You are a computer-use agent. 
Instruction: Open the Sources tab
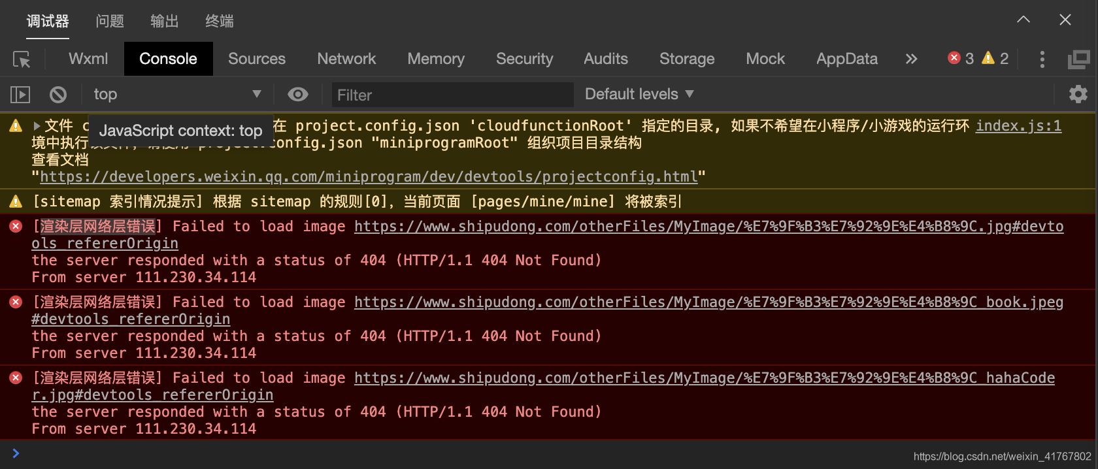pos(257,59)
